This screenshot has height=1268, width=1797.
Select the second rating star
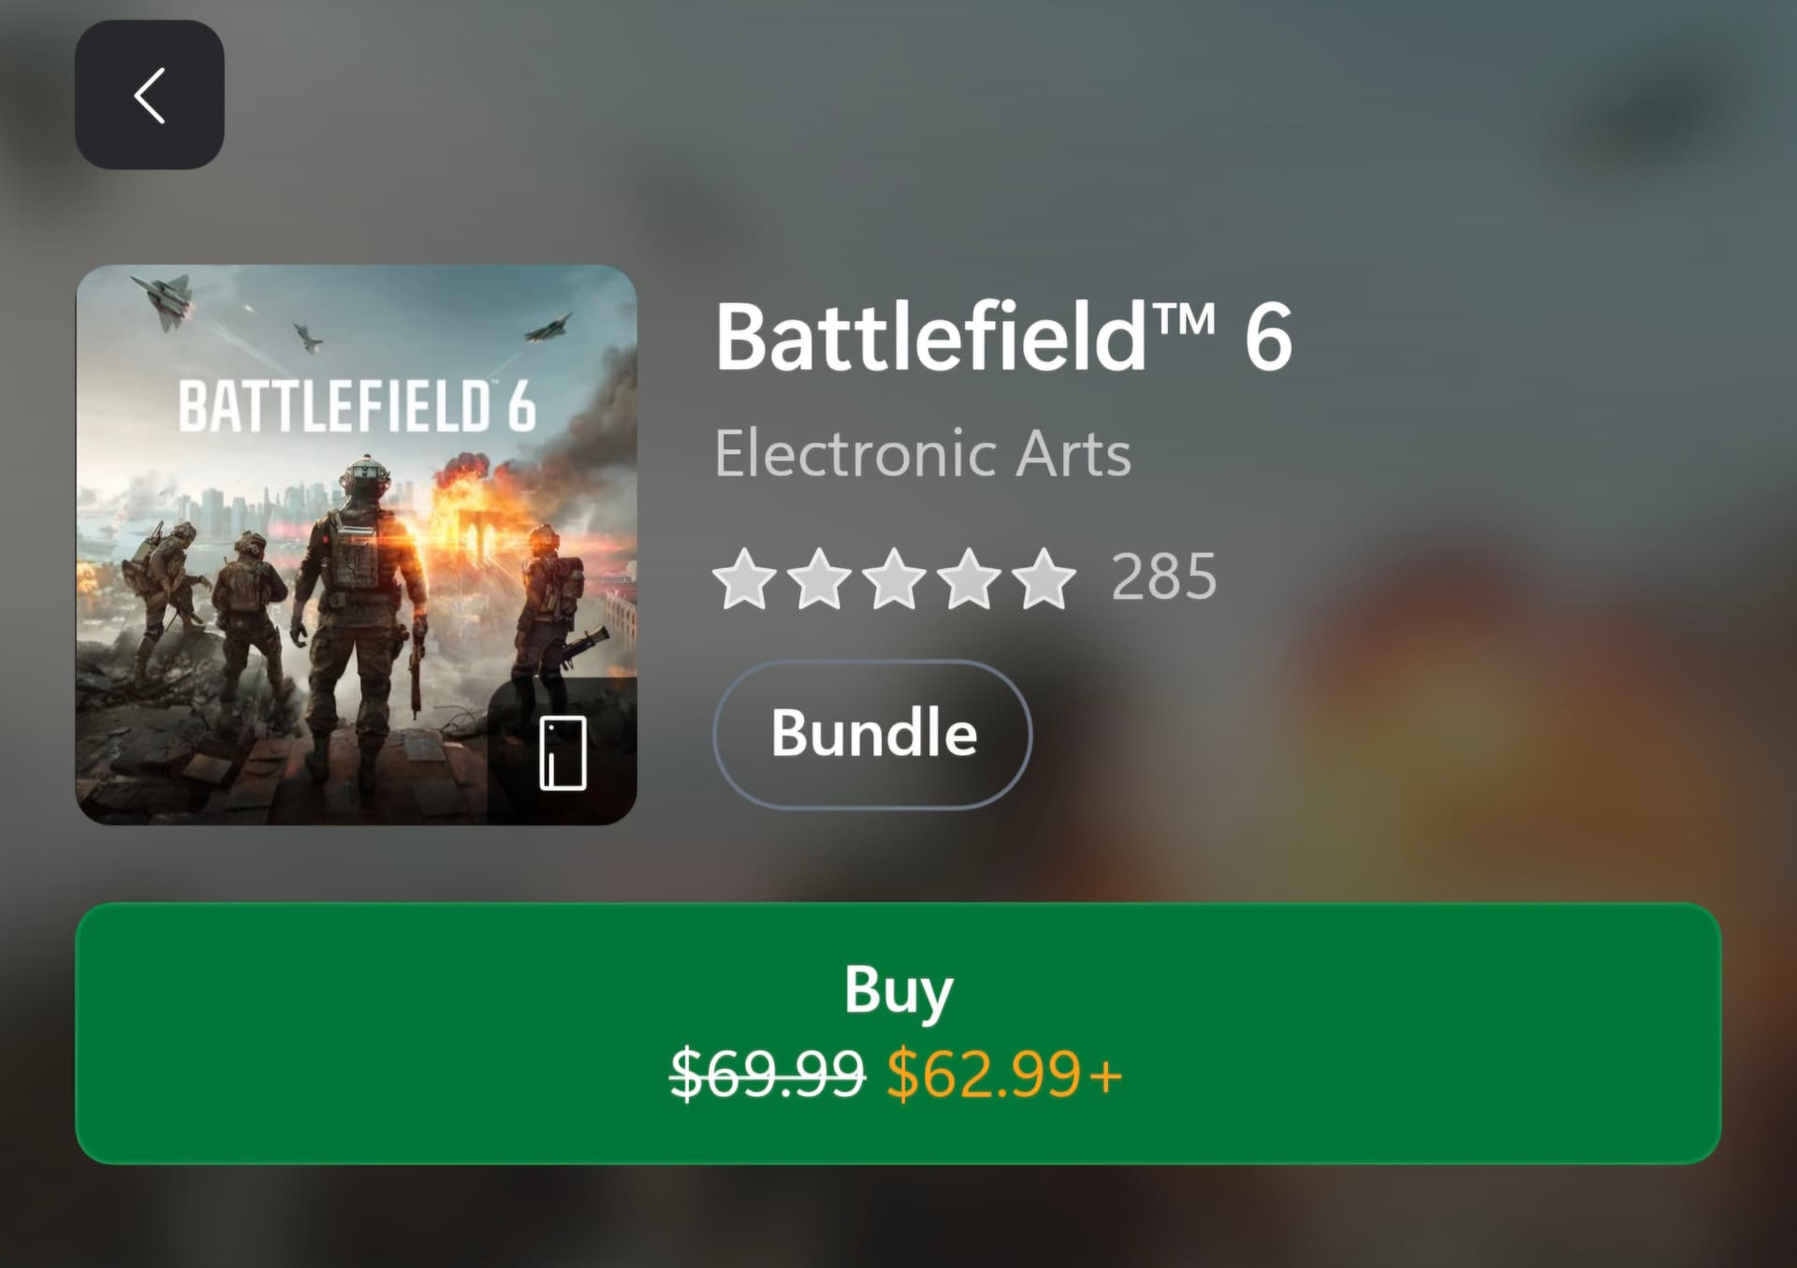(819, 578)
